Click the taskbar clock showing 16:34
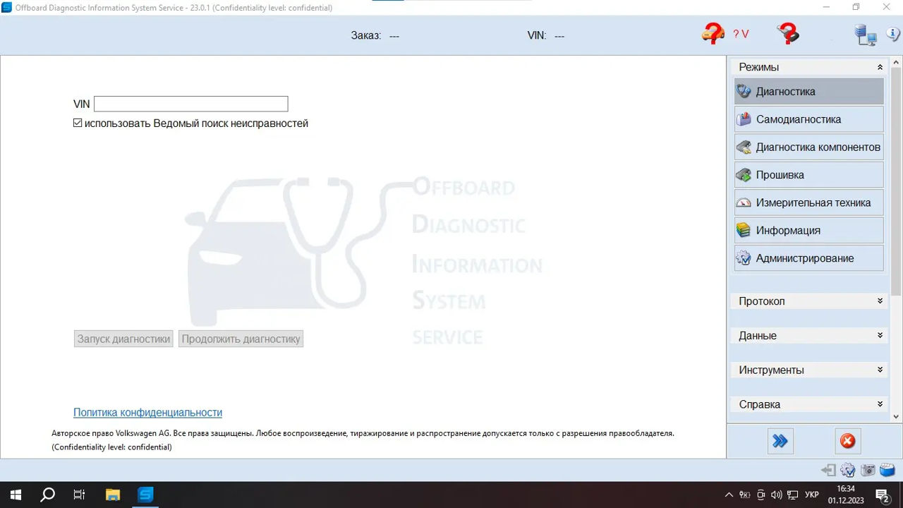903x508 pixels. 846,495
